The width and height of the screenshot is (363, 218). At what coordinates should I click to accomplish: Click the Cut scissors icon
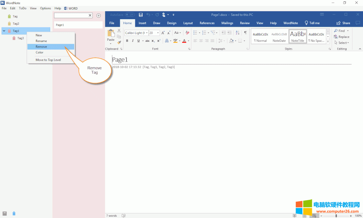(119, 31)
